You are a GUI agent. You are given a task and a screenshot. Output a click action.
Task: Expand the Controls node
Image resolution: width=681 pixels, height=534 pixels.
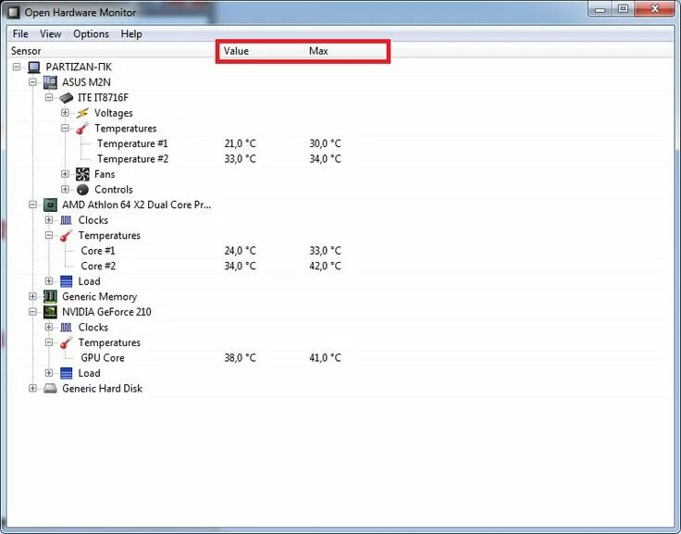pos(65,190)
